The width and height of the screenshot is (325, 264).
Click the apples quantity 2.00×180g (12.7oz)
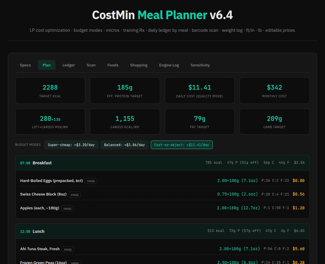238,208
